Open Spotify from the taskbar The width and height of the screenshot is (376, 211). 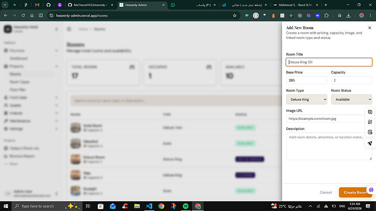click(x=186, y=206)
